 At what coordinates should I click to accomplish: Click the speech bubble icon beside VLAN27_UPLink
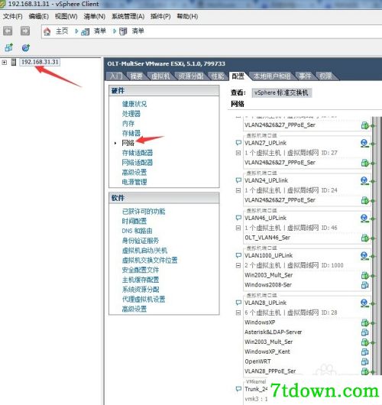coord(238,143)
